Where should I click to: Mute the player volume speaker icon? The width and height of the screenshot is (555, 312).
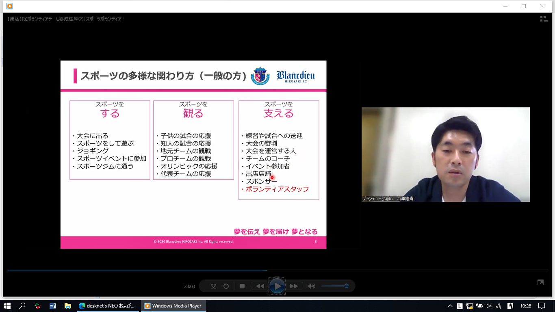[312, 286]
